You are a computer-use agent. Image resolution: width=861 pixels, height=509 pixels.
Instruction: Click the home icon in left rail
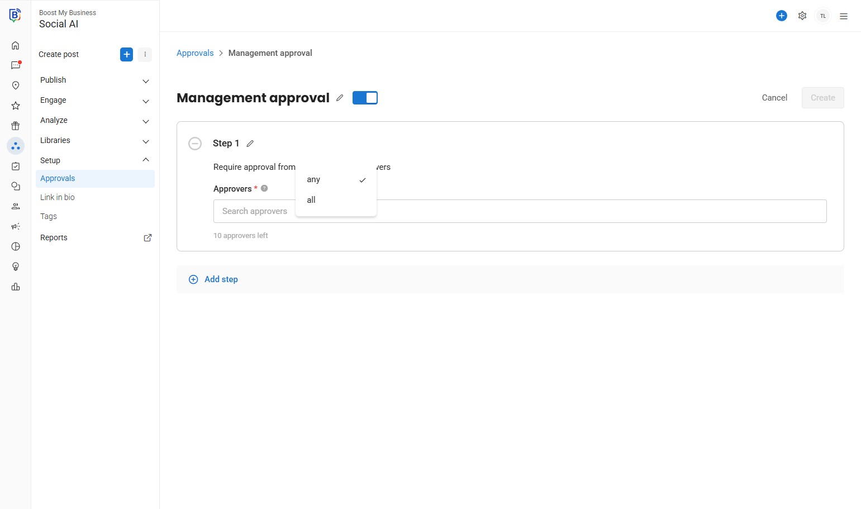[16, 45]
